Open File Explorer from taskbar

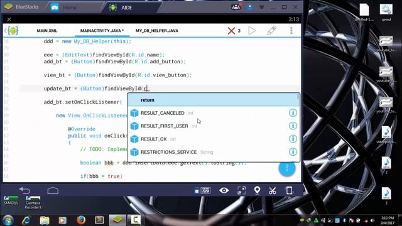[x=45, y=220]
